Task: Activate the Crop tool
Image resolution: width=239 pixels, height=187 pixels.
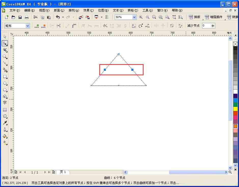Action: [x=5, y=50]
